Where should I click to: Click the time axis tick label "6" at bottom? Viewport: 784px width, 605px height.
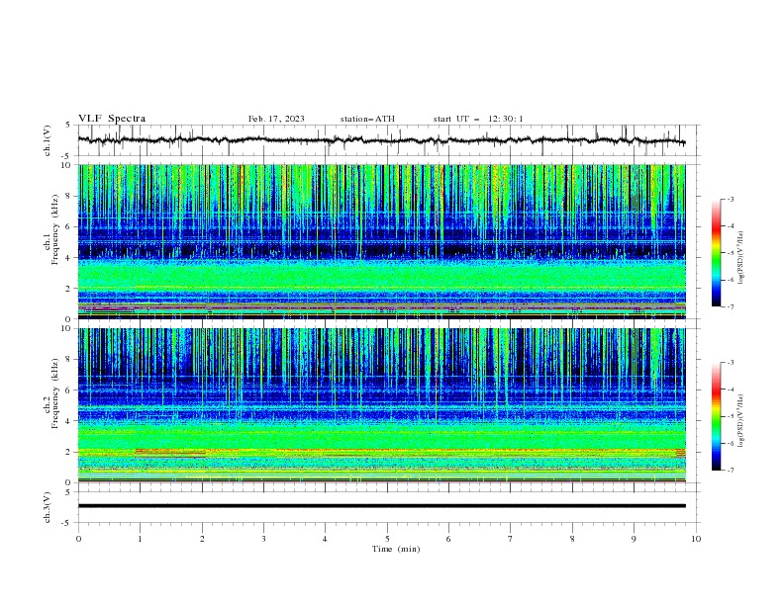click(448, 539)
